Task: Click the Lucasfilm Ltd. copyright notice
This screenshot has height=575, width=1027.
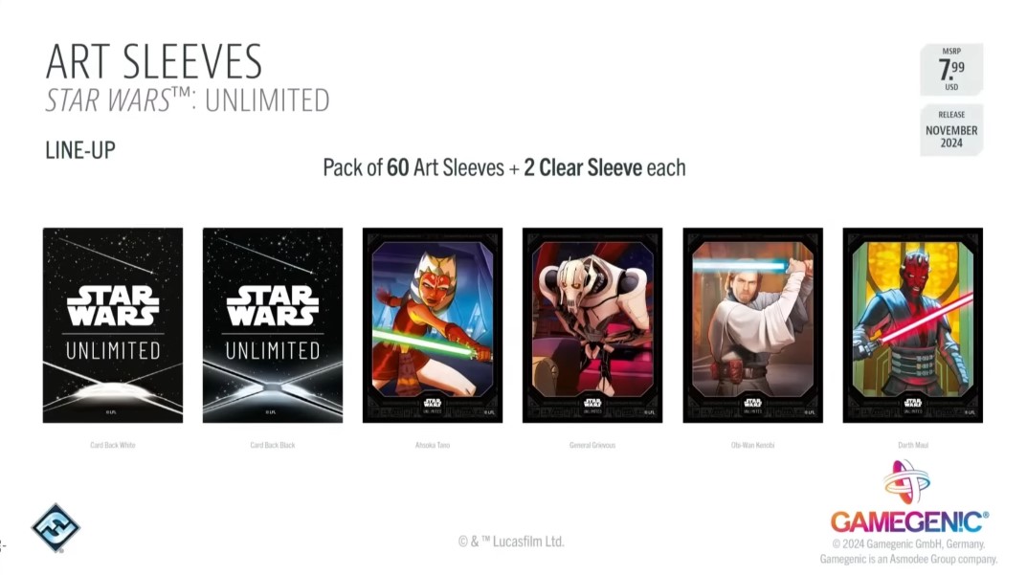Action: click(511, 542)
